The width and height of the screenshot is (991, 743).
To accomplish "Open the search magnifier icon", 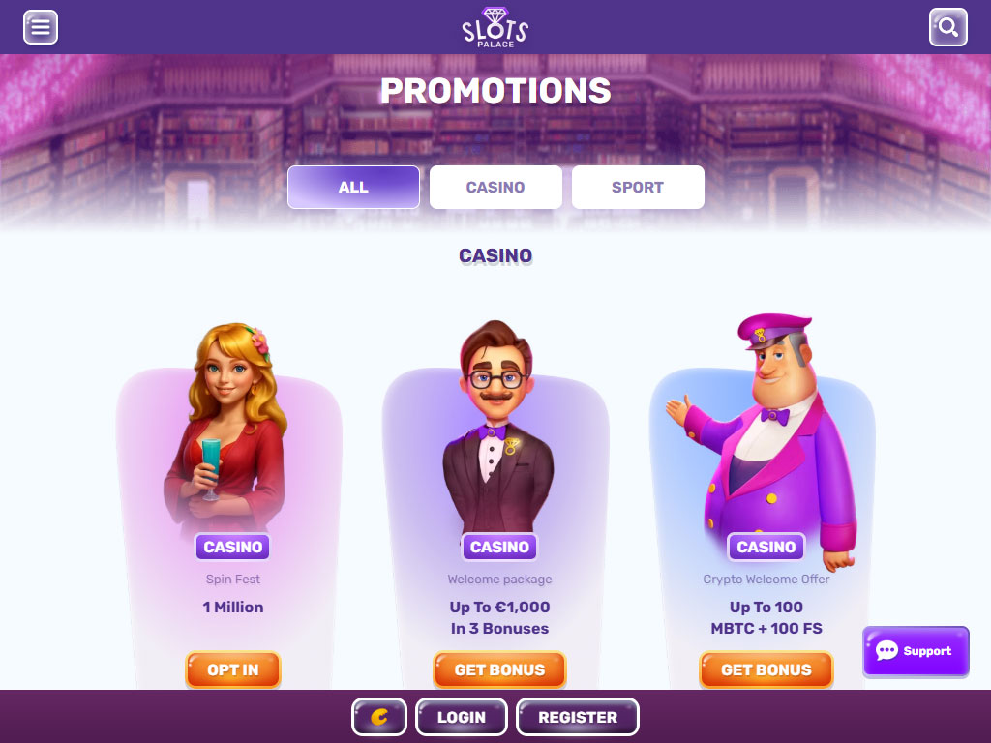I will 948,27.
